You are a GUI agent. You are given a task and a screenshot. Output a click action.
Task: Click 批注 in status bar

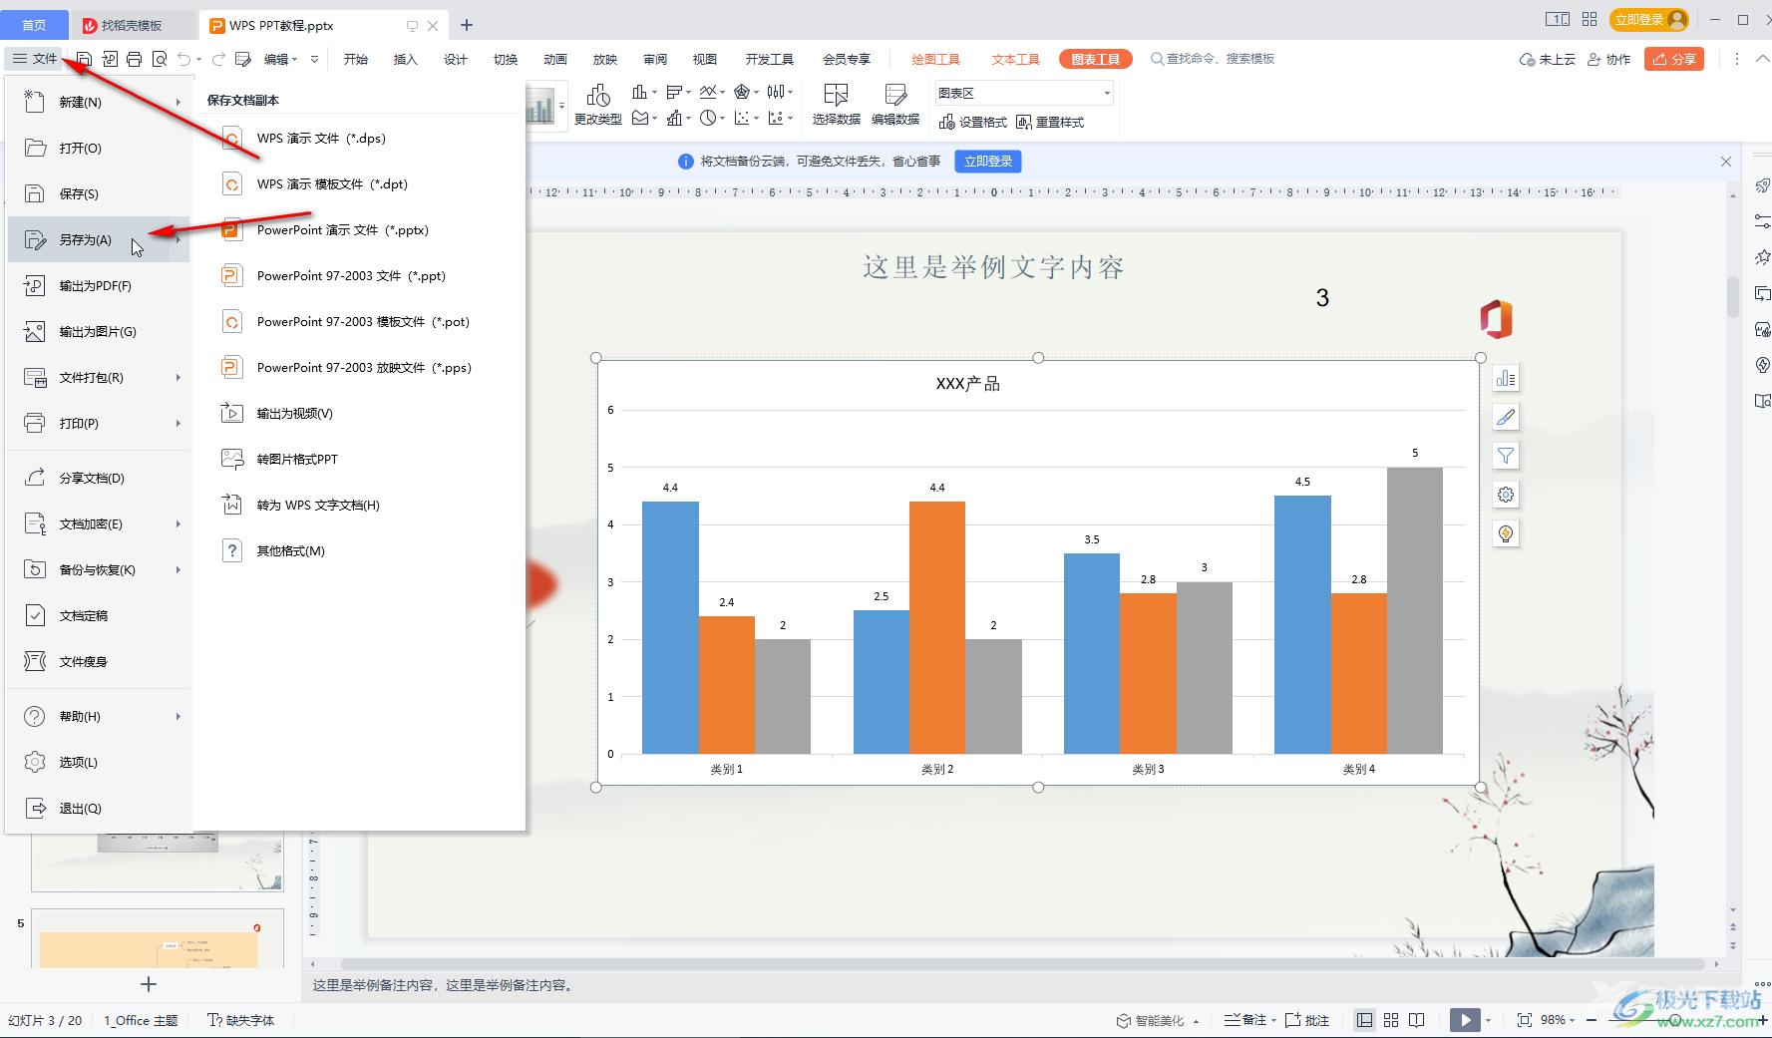1307,1020
